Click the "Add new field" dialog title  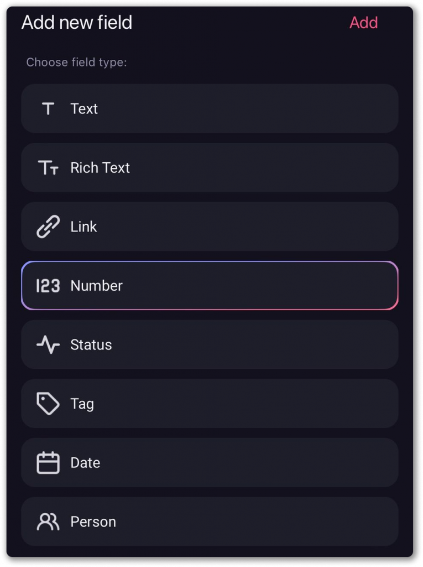click(77, 23)
